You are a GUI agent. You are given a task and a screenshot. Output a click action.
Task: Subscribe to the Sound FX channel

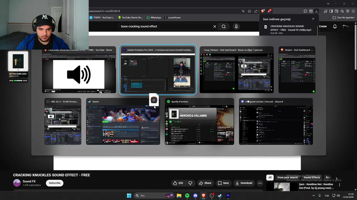(55, 183)
